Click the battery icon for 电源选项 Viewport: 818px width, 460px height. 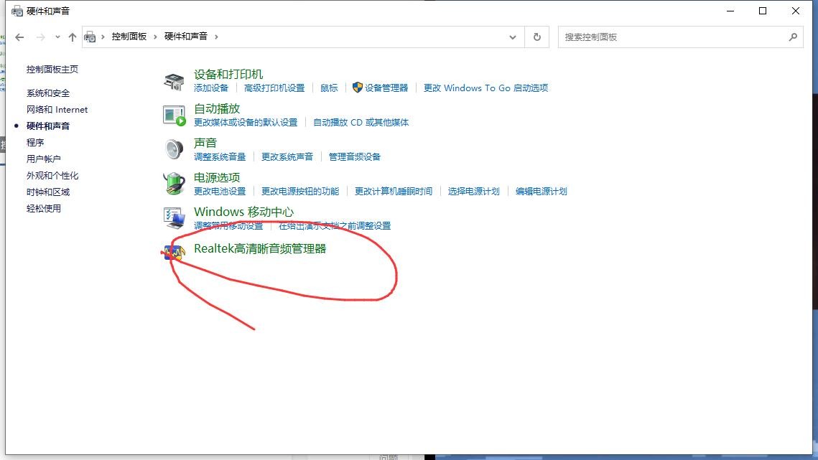click(172, 183)
